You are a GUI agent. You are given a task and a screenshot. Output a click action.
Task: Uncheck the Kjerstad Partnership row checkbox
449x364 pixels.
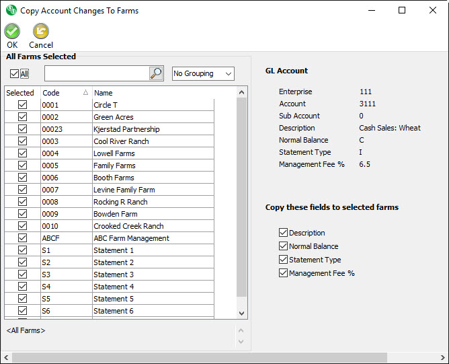click(22, 129)
